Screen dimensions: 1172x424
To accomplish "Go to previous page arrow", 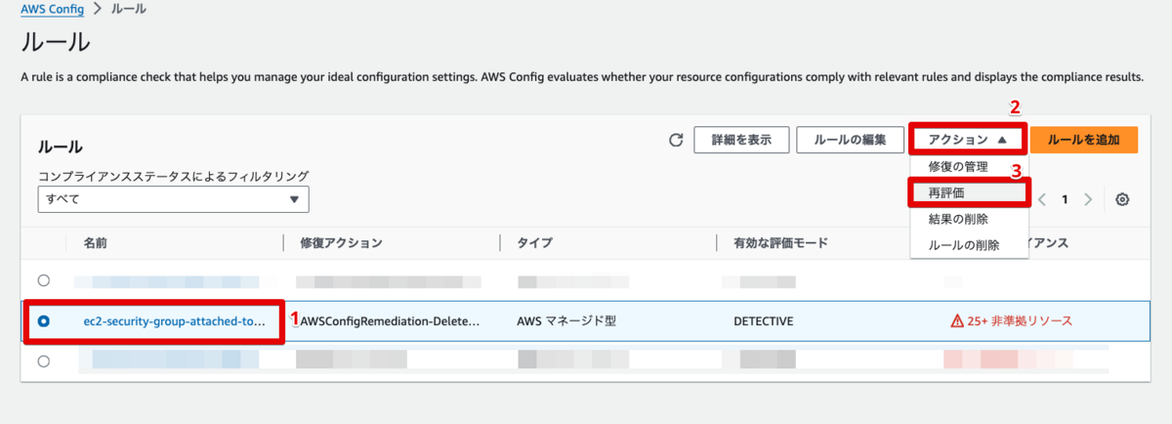I will point(1042,199).
